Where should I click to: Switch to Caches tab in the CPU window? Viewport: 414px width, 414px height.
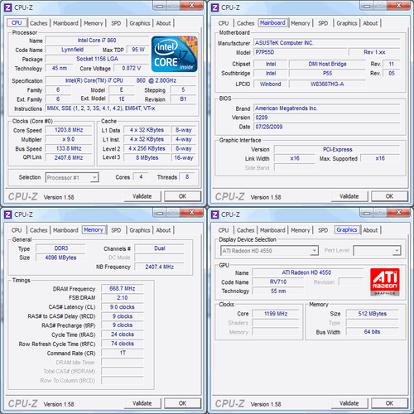pos(38,23)
